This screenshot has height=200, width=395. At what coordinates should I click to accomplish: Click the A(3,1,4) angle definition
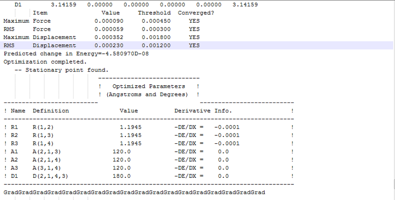point(46,168)
